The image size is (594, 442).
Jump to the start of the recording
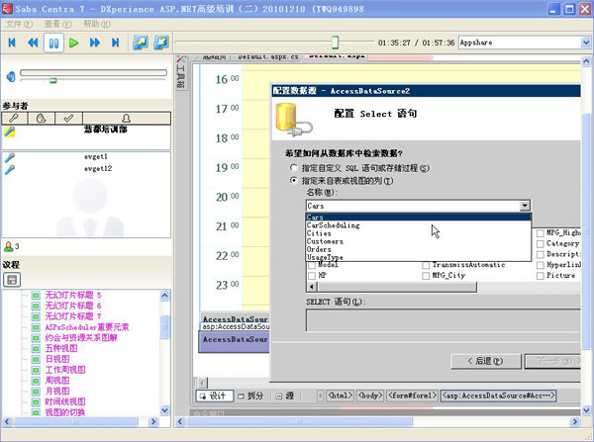tap(13, 43)
